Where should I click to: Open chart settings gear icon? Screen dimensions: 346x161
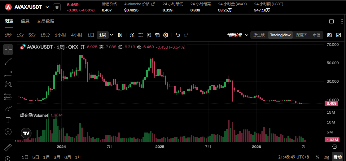[166, 35]
